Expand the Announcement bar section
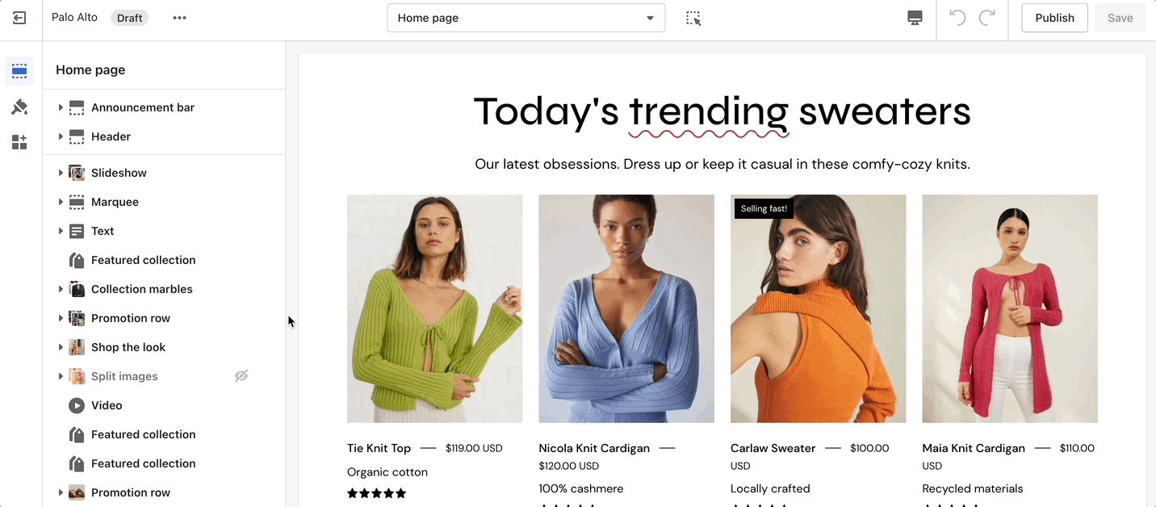 click(x=61, y=107)
